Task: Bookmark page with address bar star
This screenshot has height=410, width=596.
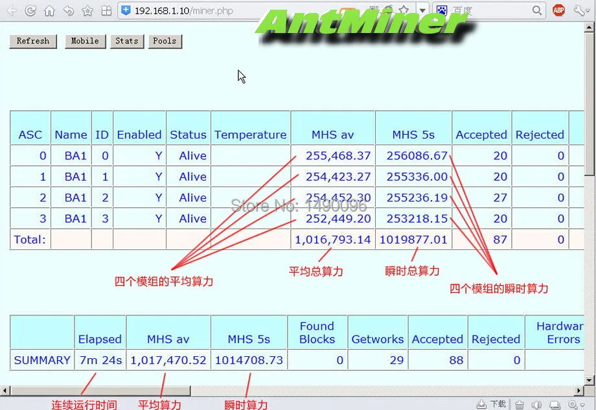Action: (404, 10)
